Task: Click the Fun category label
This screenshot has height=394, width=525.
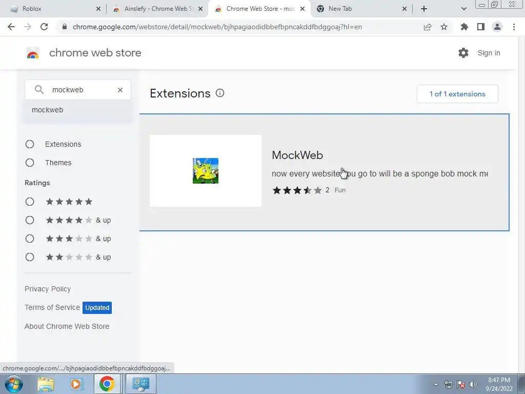Action: tap(340, 190)
